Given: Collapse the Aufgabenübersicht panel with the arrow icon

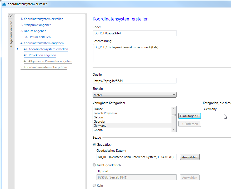Looking at the screenshot, I should point(11,17).
